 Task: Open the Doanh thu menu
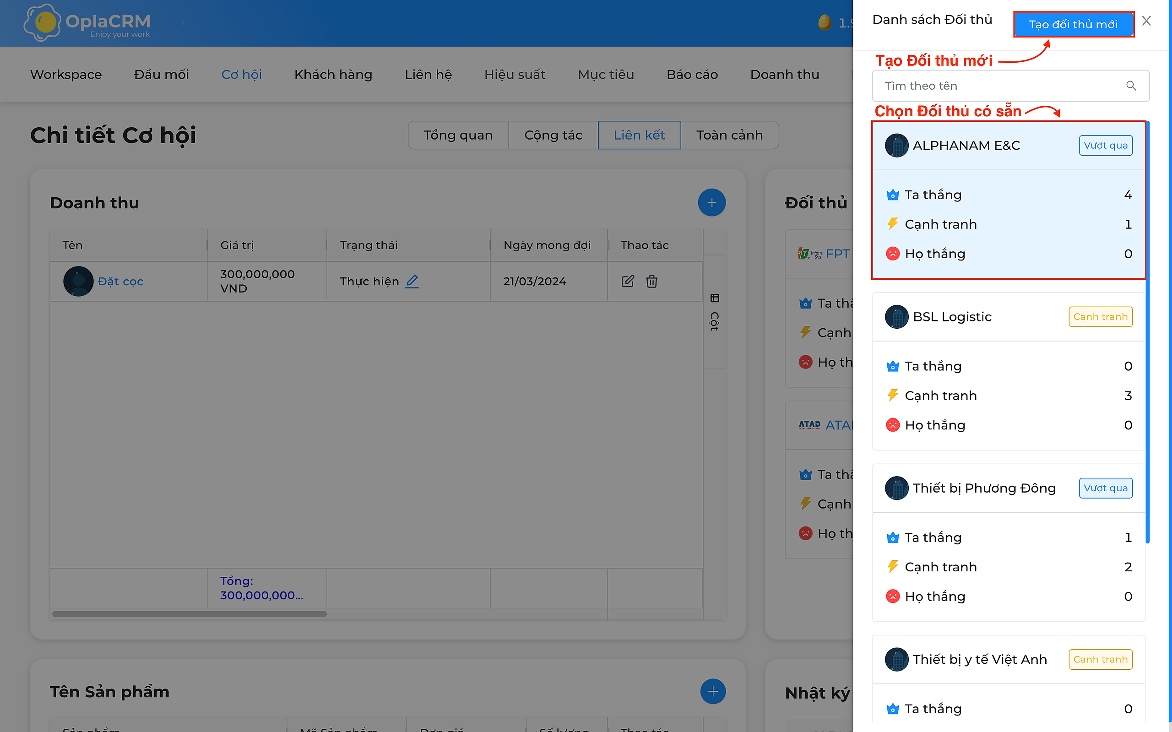(x=784, y=75)
